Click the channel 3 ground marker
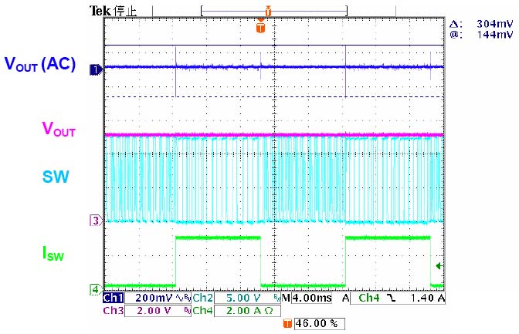 pyautogui.click(x=97, y=221)
